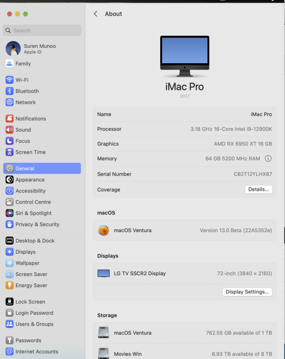Open Siri & Spotlight icon
285x359 pixels.
10,213
